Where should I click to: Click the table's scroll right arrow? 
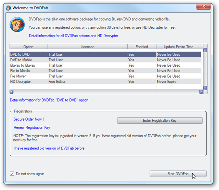point(201,92)
